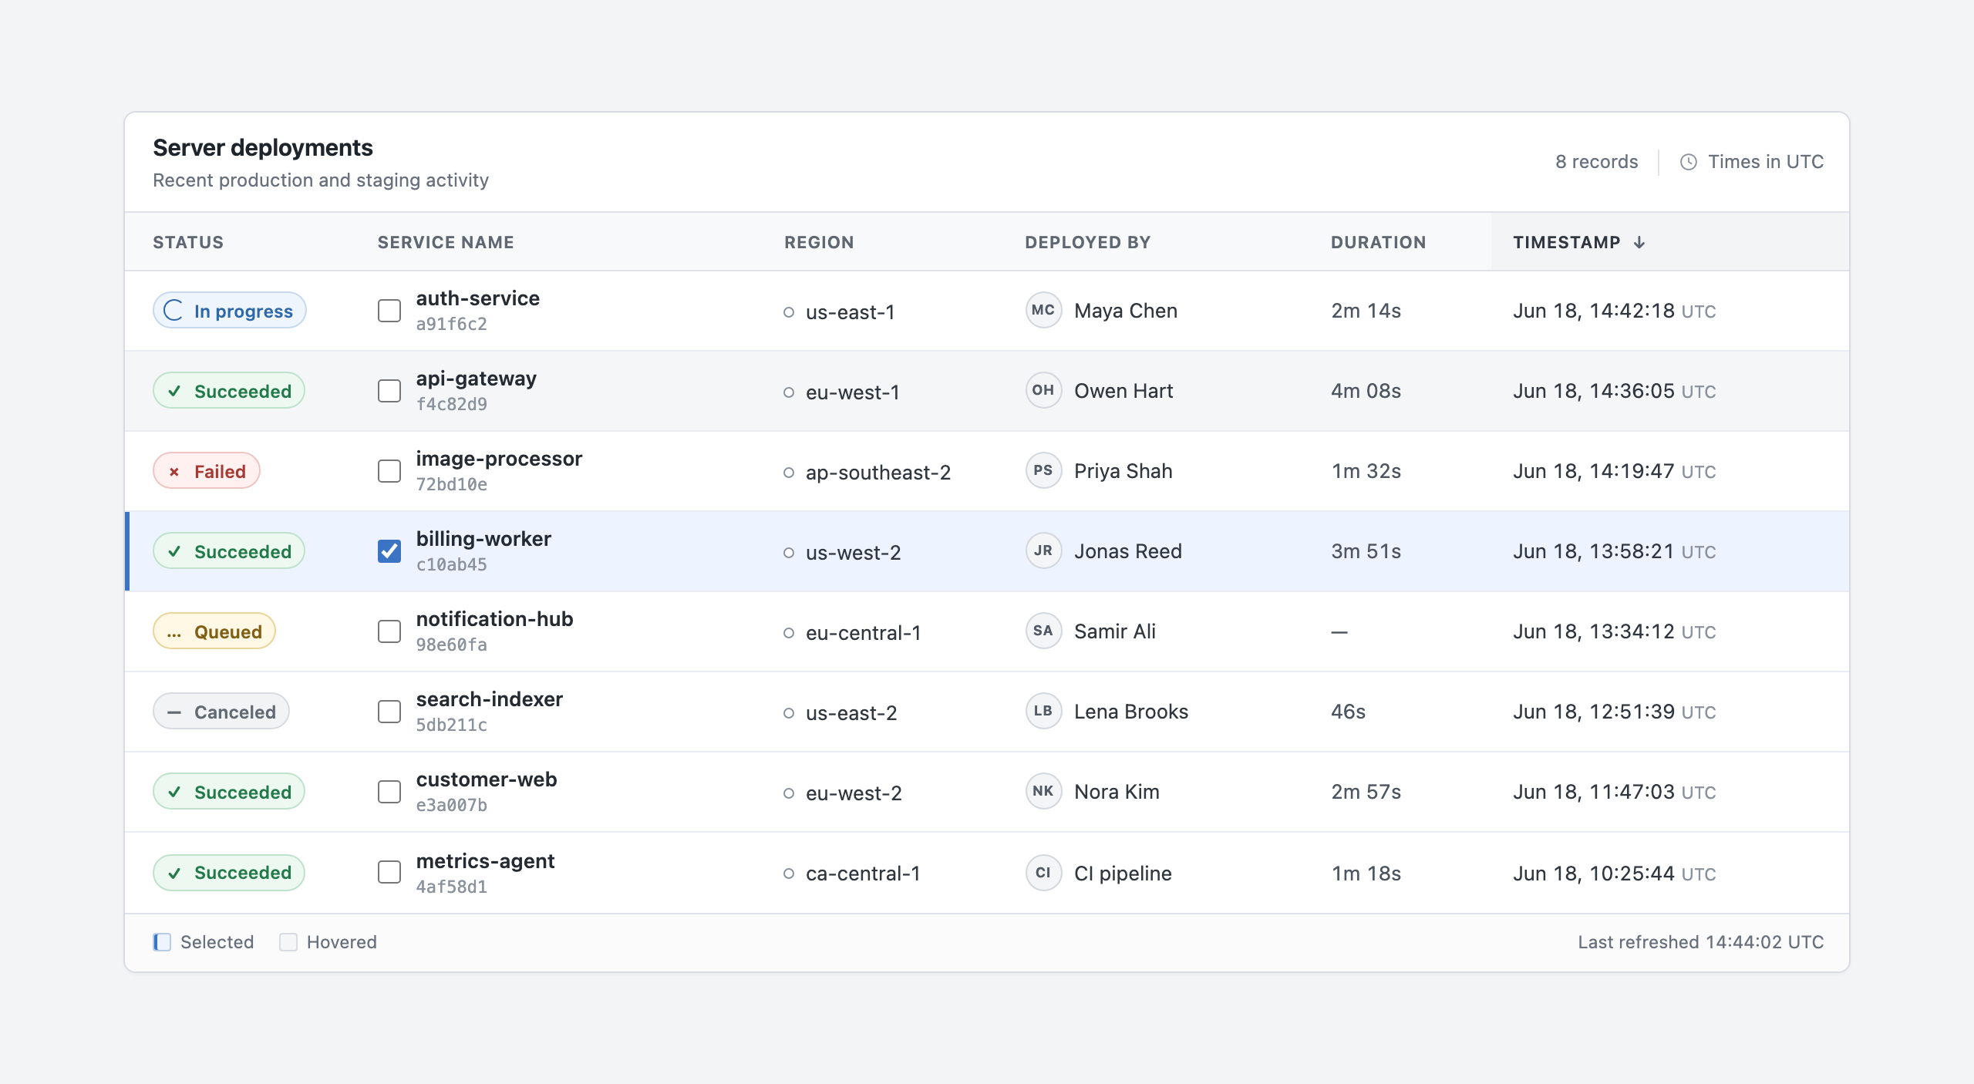The image size is (1974, 1084).
Task: Click the Selected legend color swatch
Action: coord(162,942)
